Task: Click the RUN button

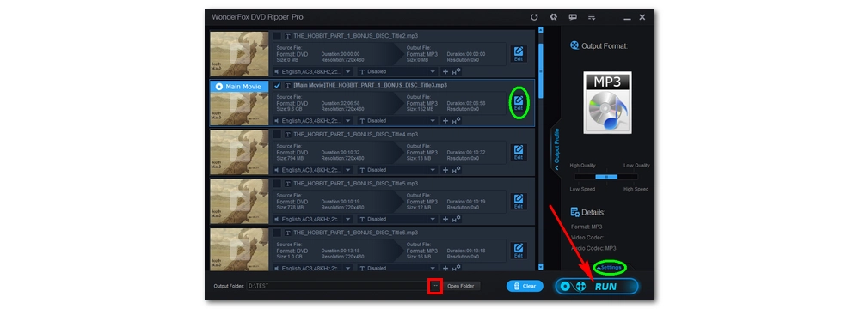Action: point(596,286)
